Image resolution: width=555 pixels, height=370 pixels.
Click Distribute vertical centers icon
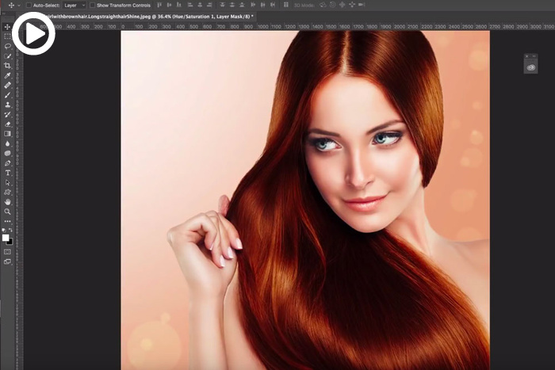point(232,5)
